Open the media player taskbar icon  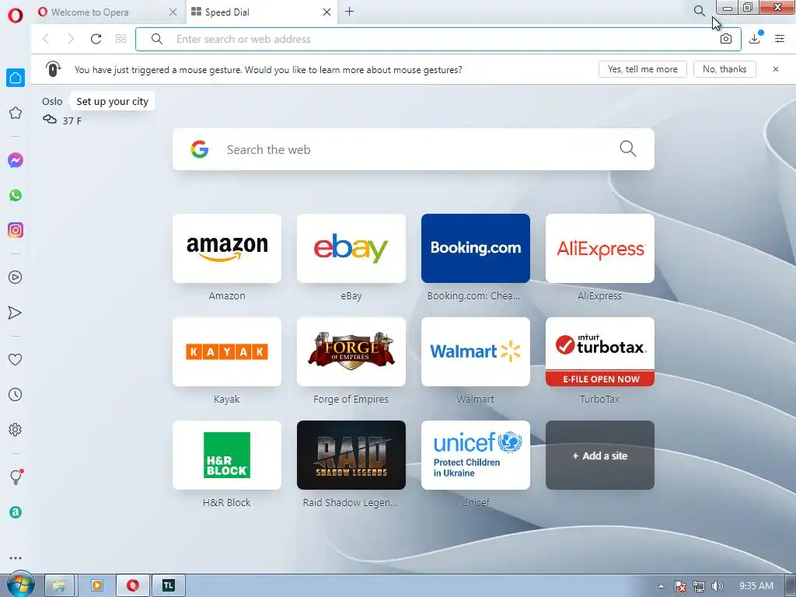click(96, 586)
